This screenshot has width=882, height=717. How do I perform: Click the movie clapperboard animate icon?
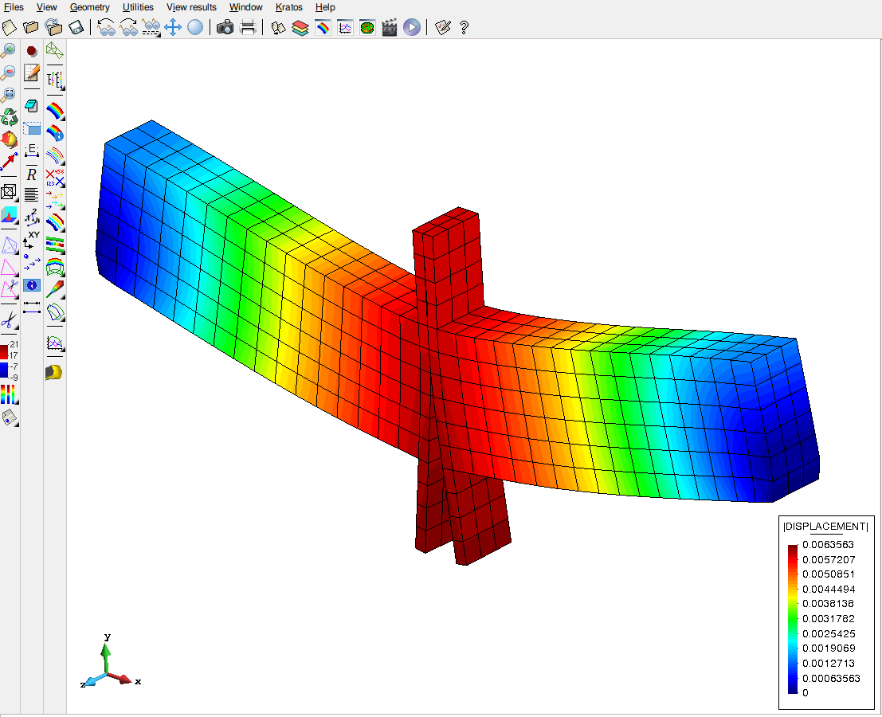[x=390, y=28]
